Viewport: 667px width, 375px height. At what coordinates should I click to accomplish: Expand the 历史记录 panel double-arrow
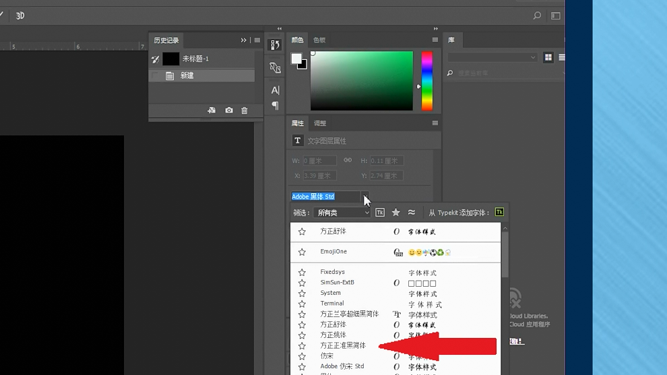tap(243, 40)
